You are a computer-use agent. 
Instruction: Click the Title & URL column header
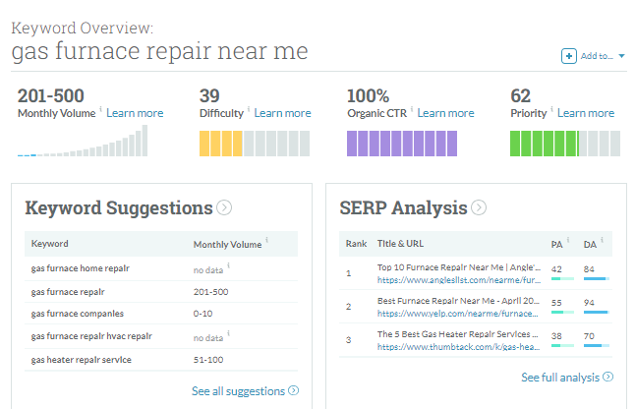coord(400,244)
